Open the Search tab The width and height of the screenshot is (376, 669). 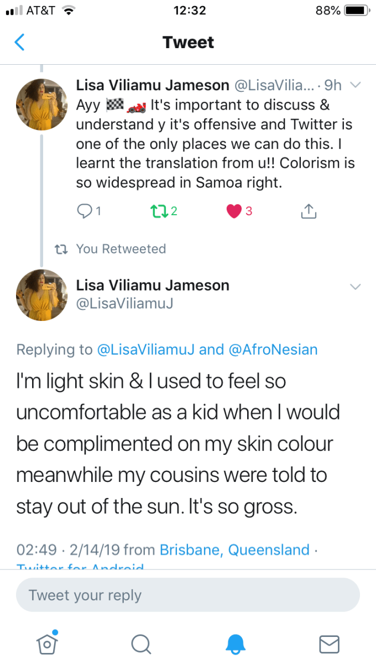point(141,644)
